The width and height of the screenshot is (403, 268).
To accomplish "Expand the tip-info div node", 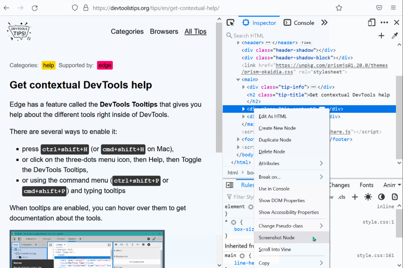I will tap(243, 87).
